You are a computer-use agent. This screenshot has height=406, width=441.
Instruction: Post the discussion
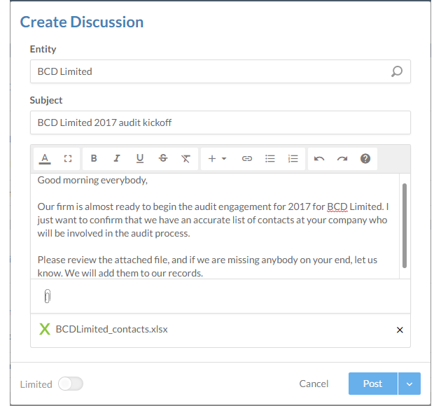tap(372, 384)
